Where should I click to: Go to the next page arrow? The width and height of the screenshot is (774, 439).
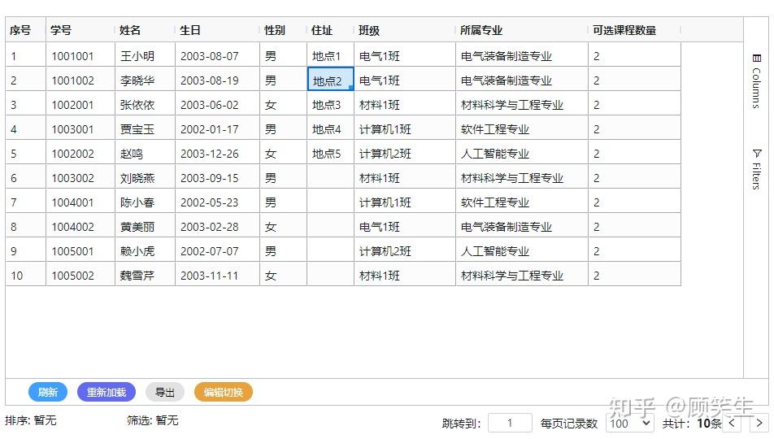pyautogui.click(x=759, y=424)
